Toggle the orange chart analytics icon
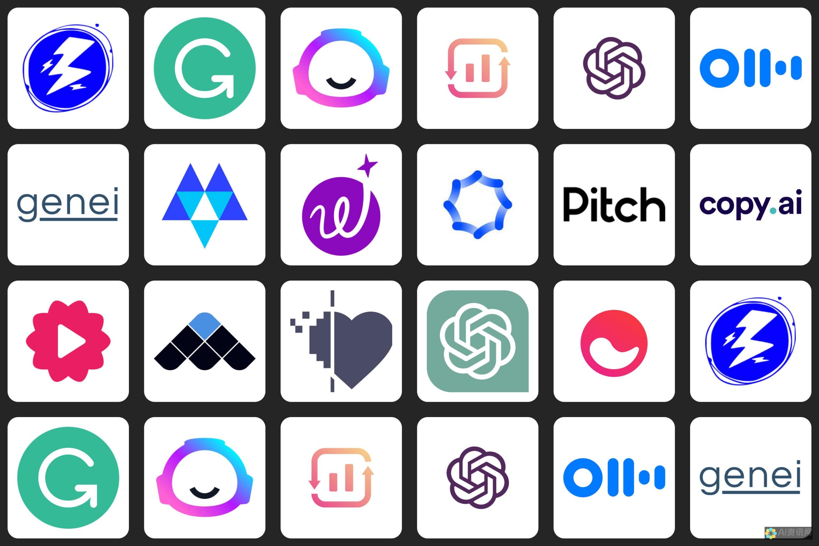819x546 pixels. point(477,65)
